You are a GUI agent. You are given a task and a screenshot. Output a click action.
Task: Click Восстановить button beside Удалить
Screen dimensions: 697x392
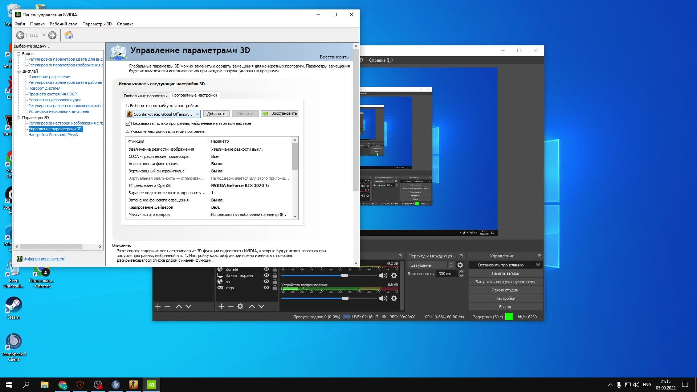coord(280,114)
